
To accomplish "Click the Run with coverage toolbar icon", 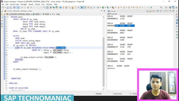I will [x=108, y=8].
